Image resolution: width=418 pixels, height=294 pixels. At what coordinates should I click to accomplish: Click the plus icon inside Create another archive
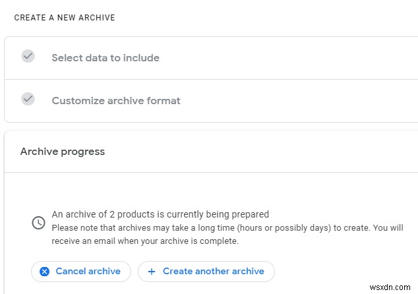(151, 271)
